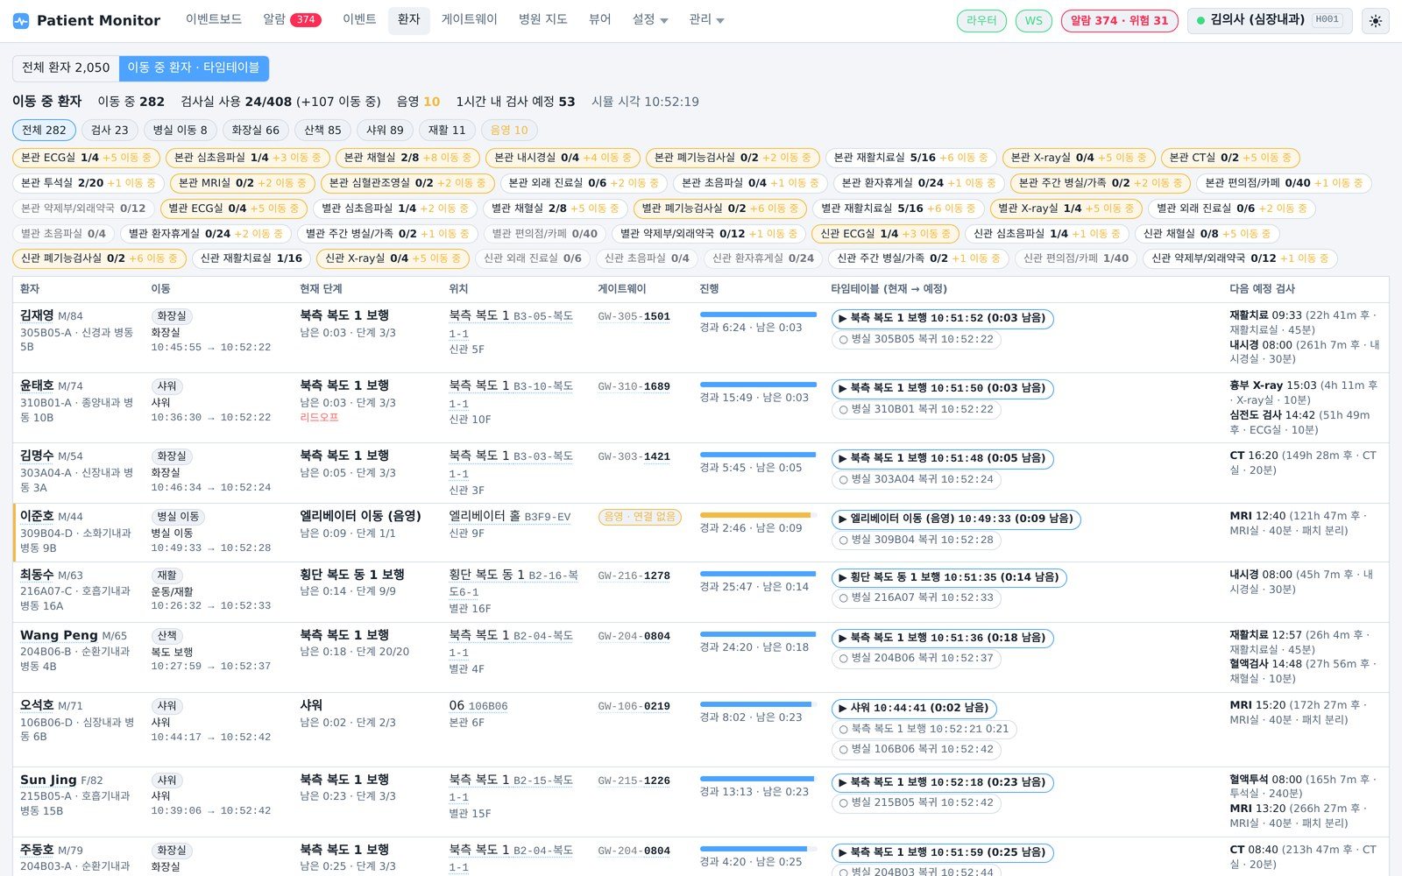Sort by the 환자 column header

30,289
